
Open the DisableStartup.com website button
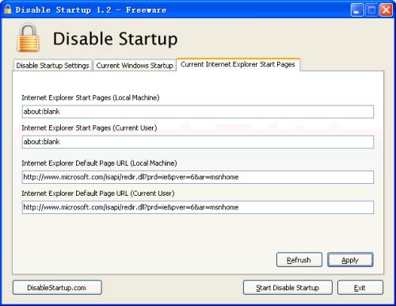click(x=57, y=288)
